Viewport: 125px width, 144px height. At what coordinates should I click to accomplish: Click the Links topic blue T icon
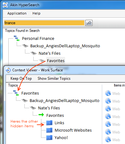[49, 123]
